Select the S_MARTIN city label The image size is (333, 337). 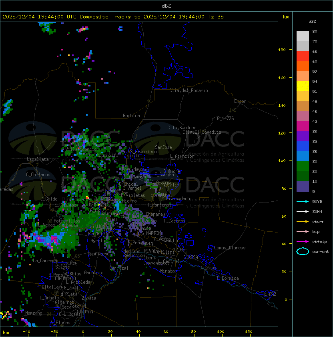151,233
